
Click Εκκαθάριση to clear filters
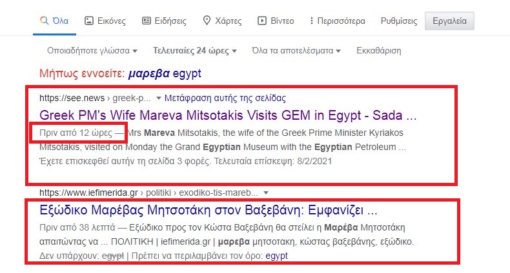click(x=378, y=51)
